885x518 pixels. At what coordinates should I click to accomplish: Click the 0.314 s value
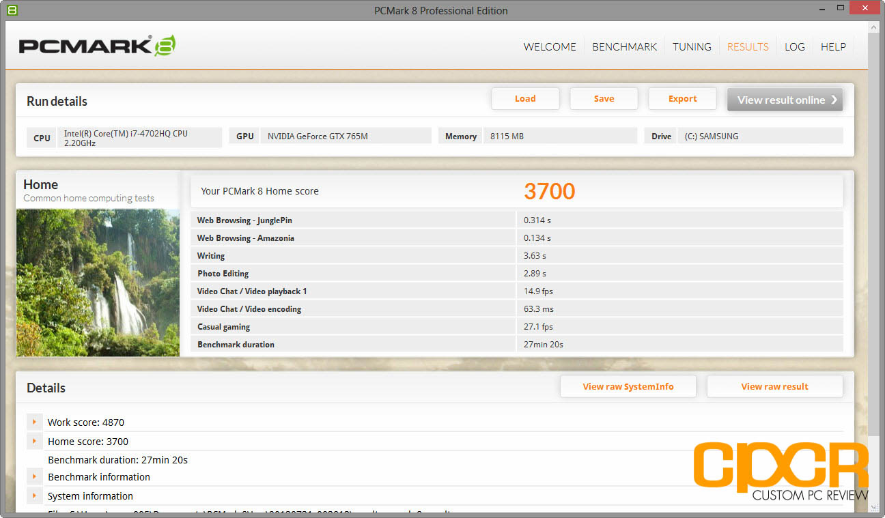[537, 220]
